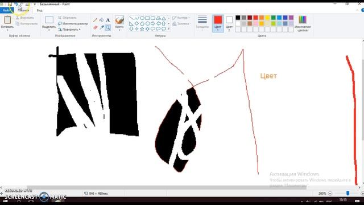Switch to the Главная tab
The image size is (364, 205).
[23, 10]
